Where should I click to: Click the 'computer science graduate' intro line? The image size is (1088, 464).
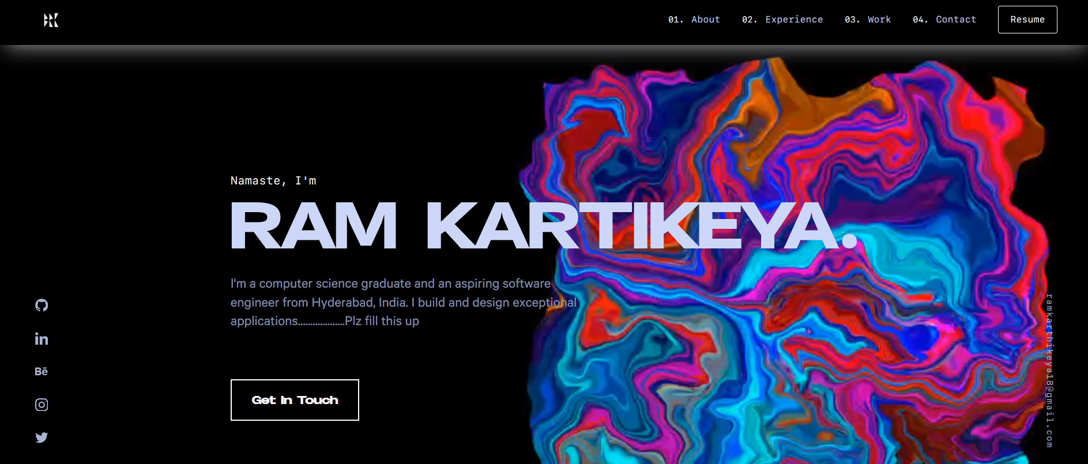390,284
